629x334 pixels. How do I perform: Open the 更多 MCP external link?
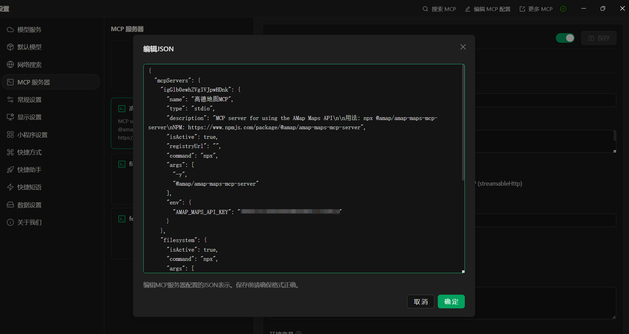(536, 9)
